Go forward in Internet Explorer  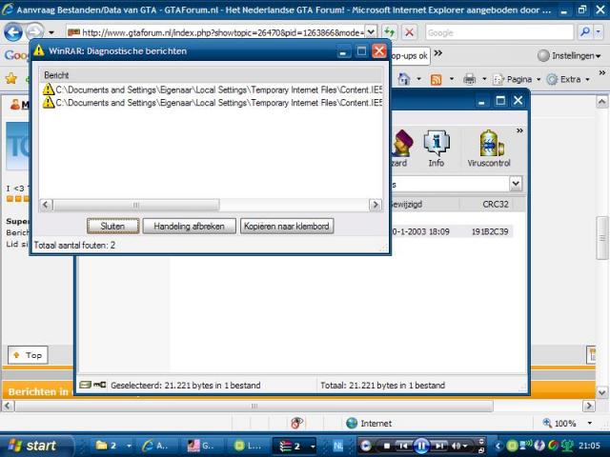point(35,31)
